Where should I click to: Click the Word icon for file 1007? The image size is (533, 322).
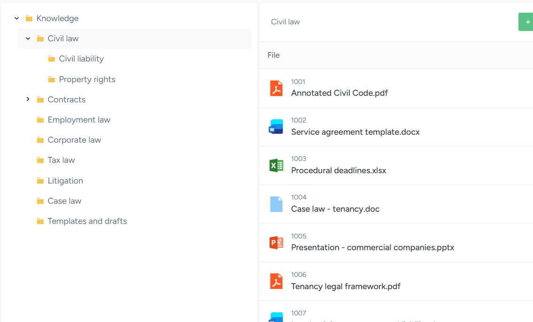tap(276, 317)
